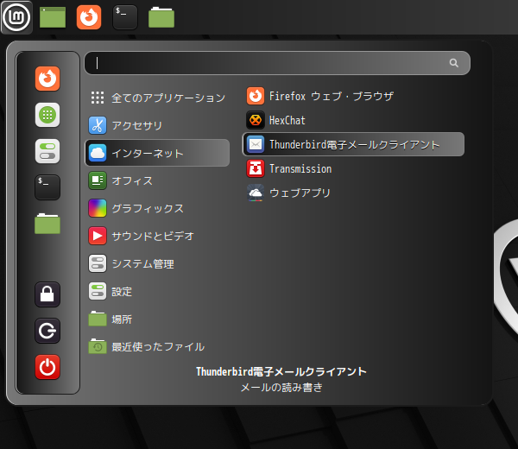Viewport: 518px width, 449px height.
Task: Lock the screen with padlock icon
Action: (47, 294)
